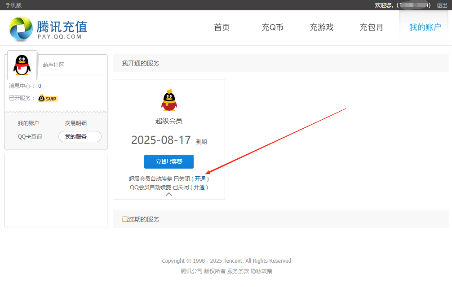The image size is (452, 287).
Task: Click the 手机版 link in the top bar
Action: [13, 5]
